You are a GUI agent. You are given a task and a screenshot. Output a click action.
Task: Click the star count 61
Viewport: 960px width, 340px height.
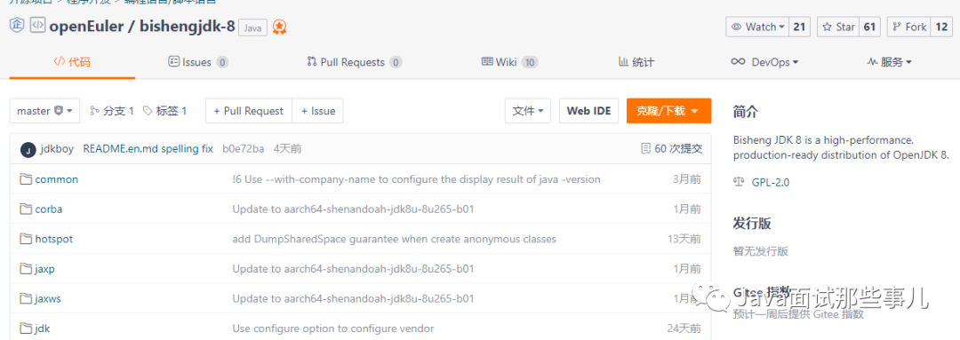(x=869, y=27)
